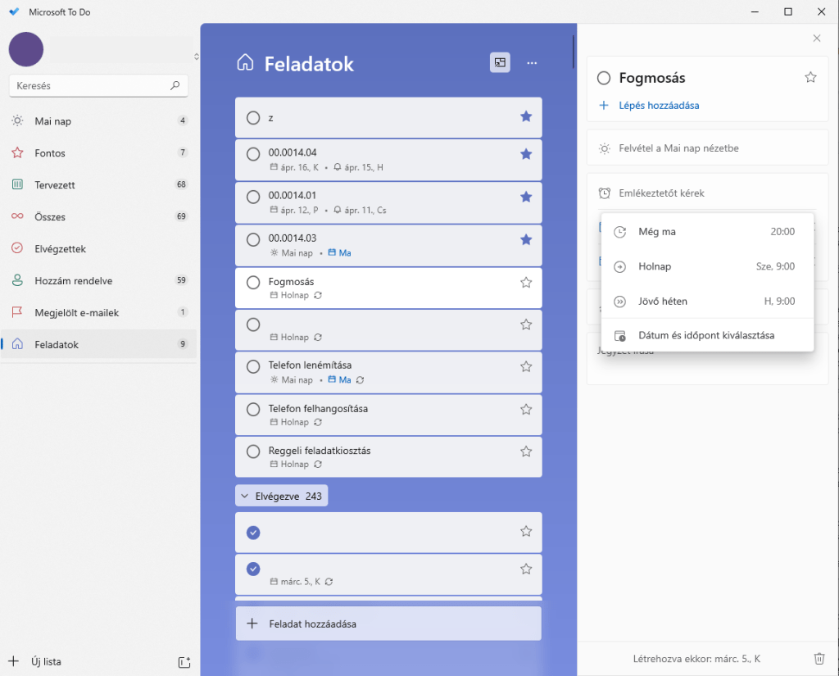Complete the Reggeli feladatkiosztás task circle
The width and height of the screenshot is (839, 676).
[253, 451]
